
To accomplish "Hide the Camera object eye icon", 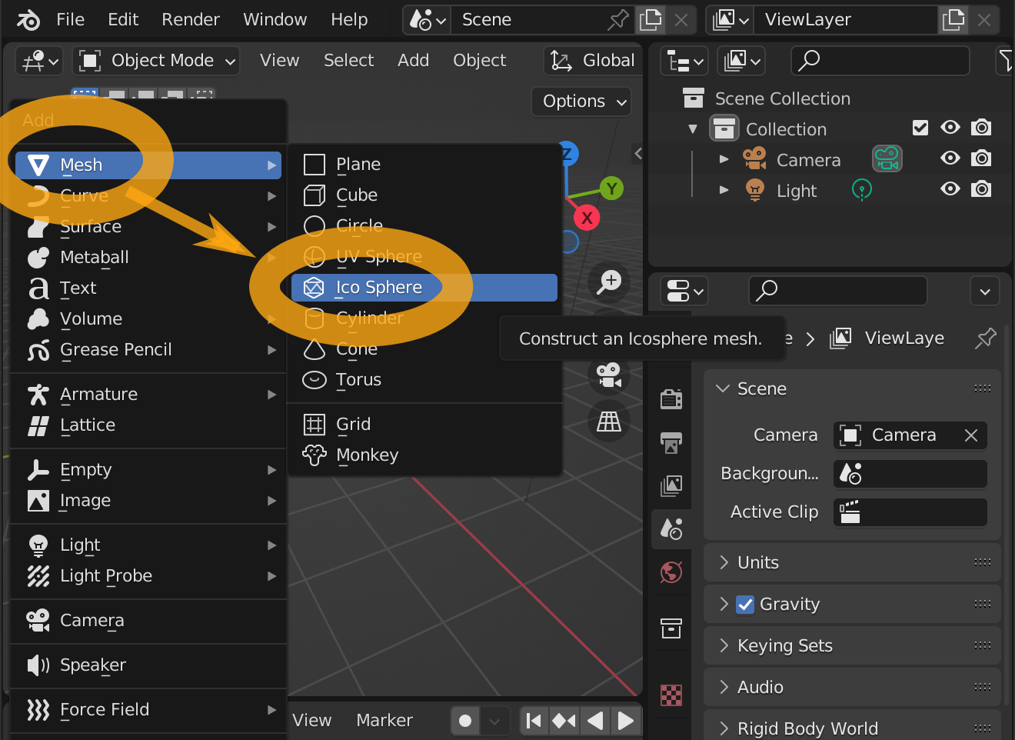I will 950,158.
